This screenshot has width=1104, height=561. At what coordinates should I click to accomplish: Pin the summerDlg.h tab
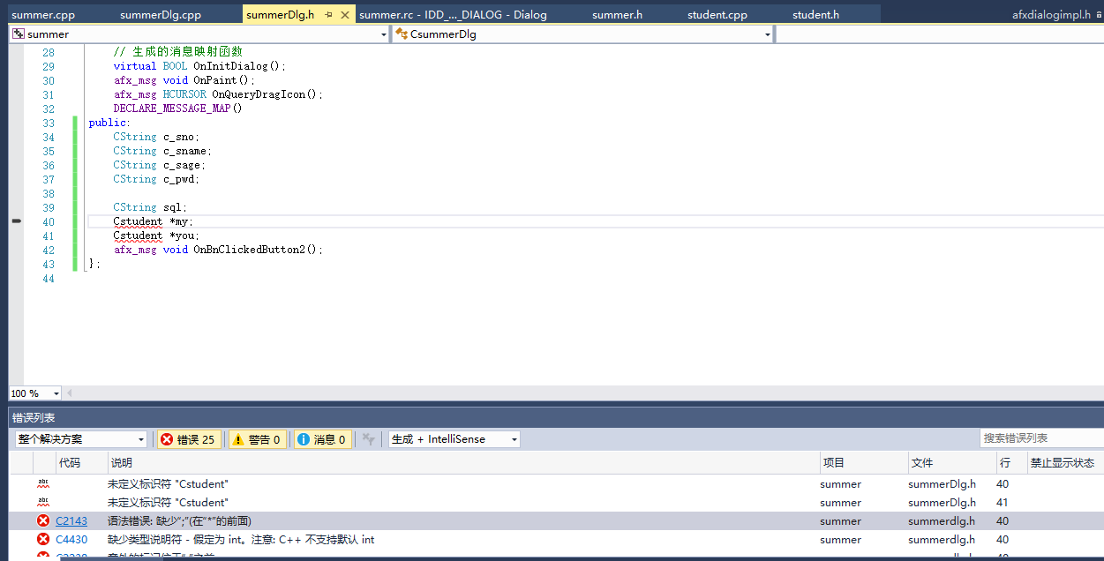[329, 15]
